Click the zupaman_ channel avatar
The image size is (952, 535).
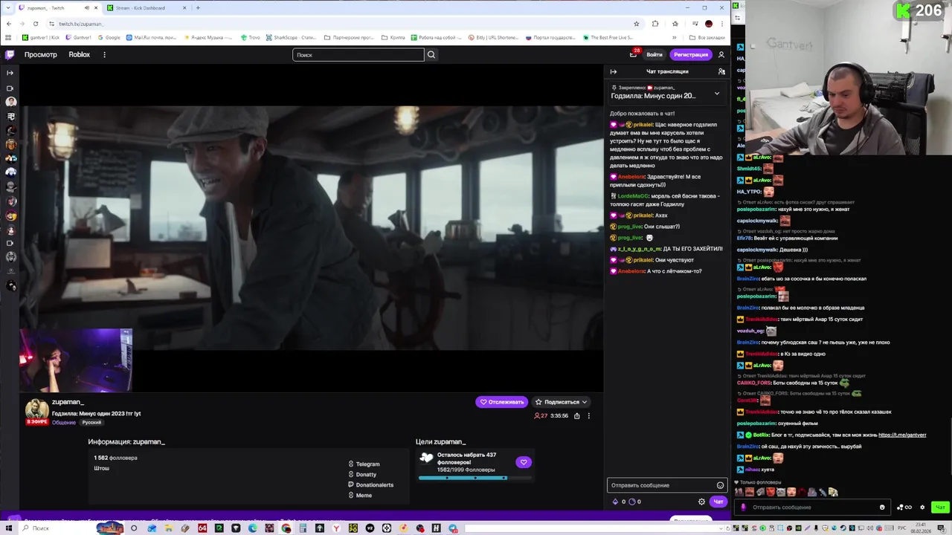click(36, 409)
